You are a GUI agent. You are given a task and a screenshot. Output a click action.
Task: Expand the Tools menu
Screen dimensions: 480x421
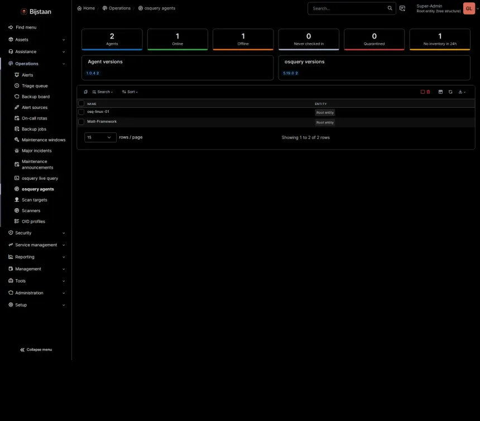click(x=36, y=281)
